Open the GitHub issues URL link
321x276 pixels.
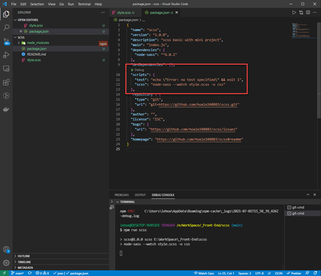coord(193,129)
